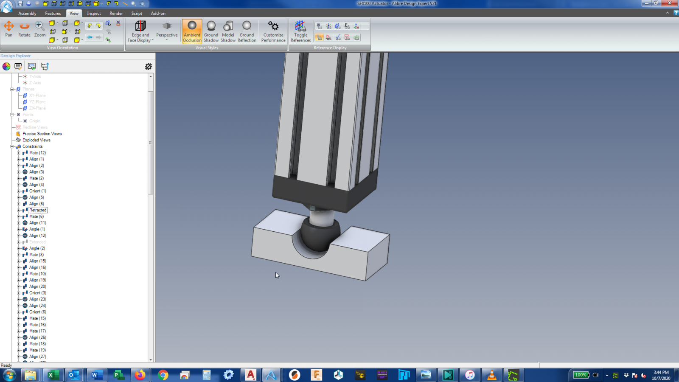Click the Design Explorer gear settings icon
Viewport: 679px width, 382px height.
click(148, 66)
